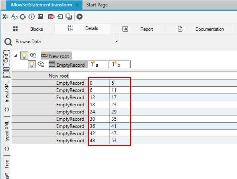Click the Documentation page icon

180,29
